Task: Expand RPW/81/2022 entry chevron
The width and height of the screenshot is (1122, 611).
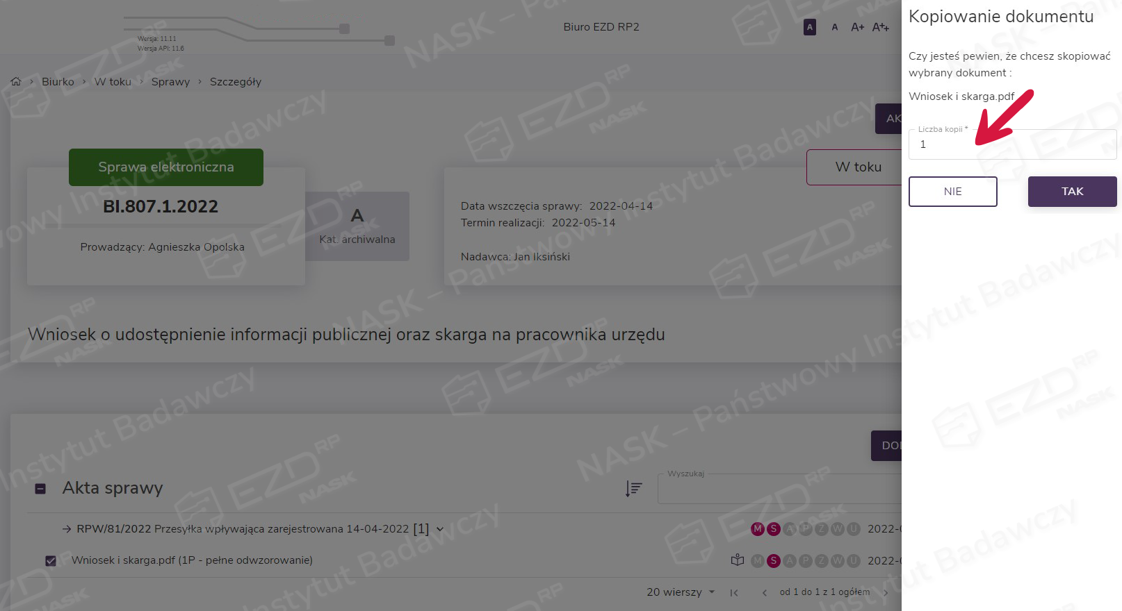Action: point(440,529)
